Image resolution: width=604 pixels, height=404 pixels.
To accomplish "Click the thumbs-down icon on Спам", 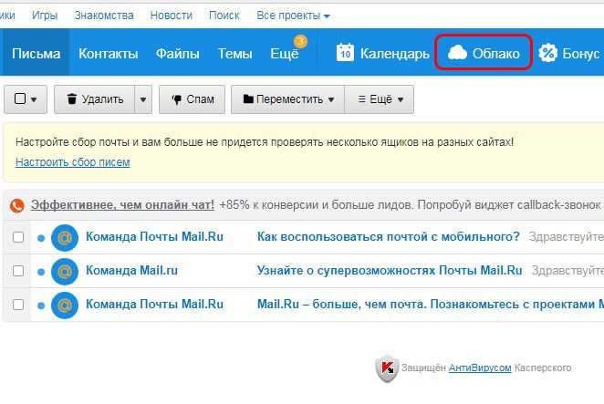I will pos(176,99).
